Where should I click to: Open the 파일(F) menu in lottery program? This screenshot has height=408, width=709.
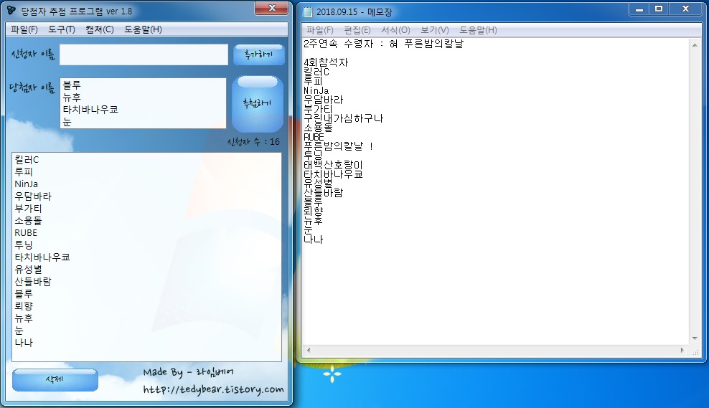tap(24, 29)
